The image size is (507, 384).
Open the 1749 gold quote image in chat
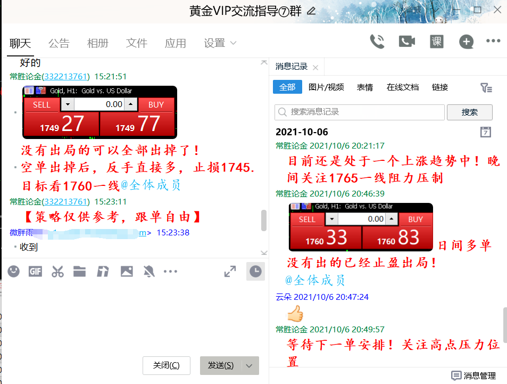click(x=99, y=112)
